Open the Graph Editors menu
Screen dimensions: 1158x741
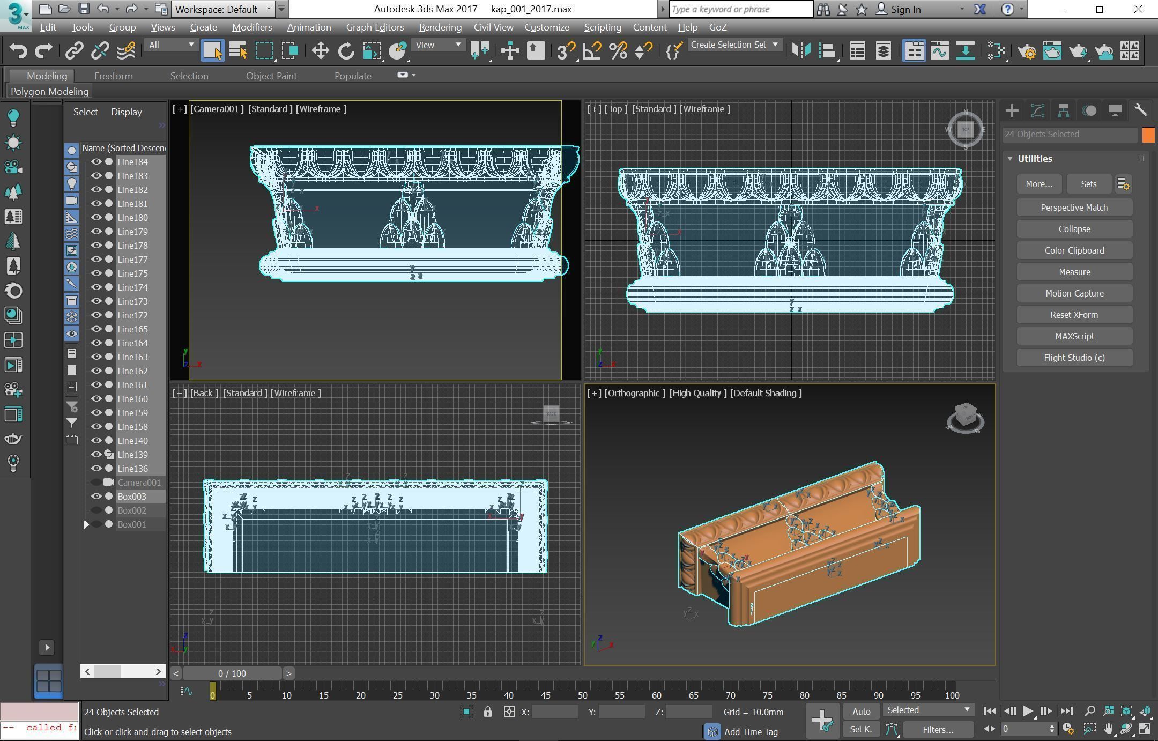(x=375, y=27)
